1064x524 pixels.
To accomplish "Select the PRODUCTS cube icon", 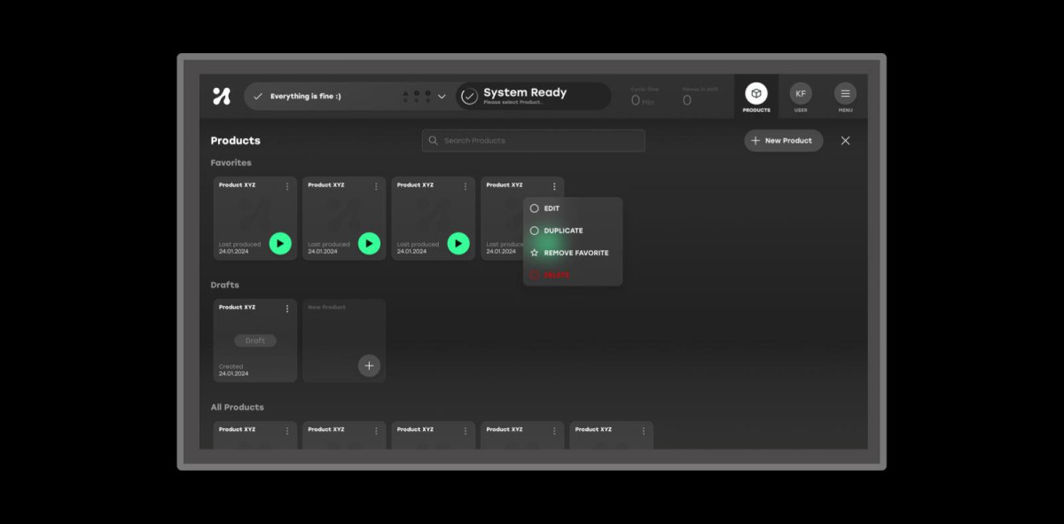I will coord(756,91).
